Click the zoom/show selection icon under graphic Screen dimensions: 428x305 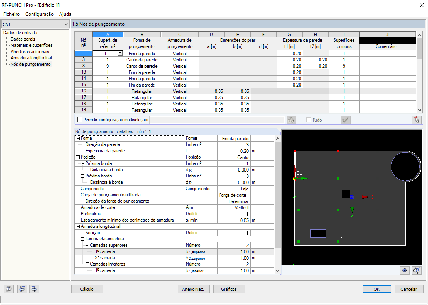[x=417, y=270]
